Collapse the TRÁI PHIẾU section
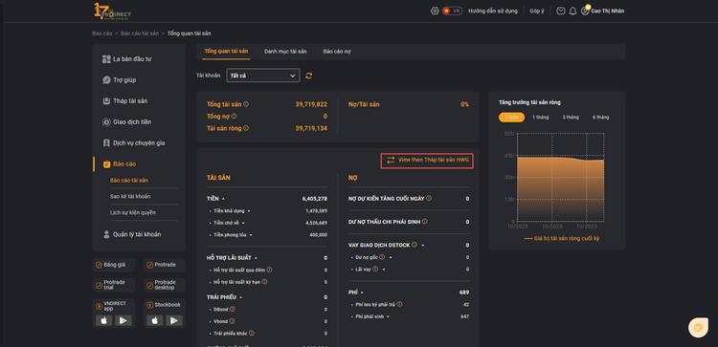The width and height of the screenshot is (718, 347). point(241,297)
